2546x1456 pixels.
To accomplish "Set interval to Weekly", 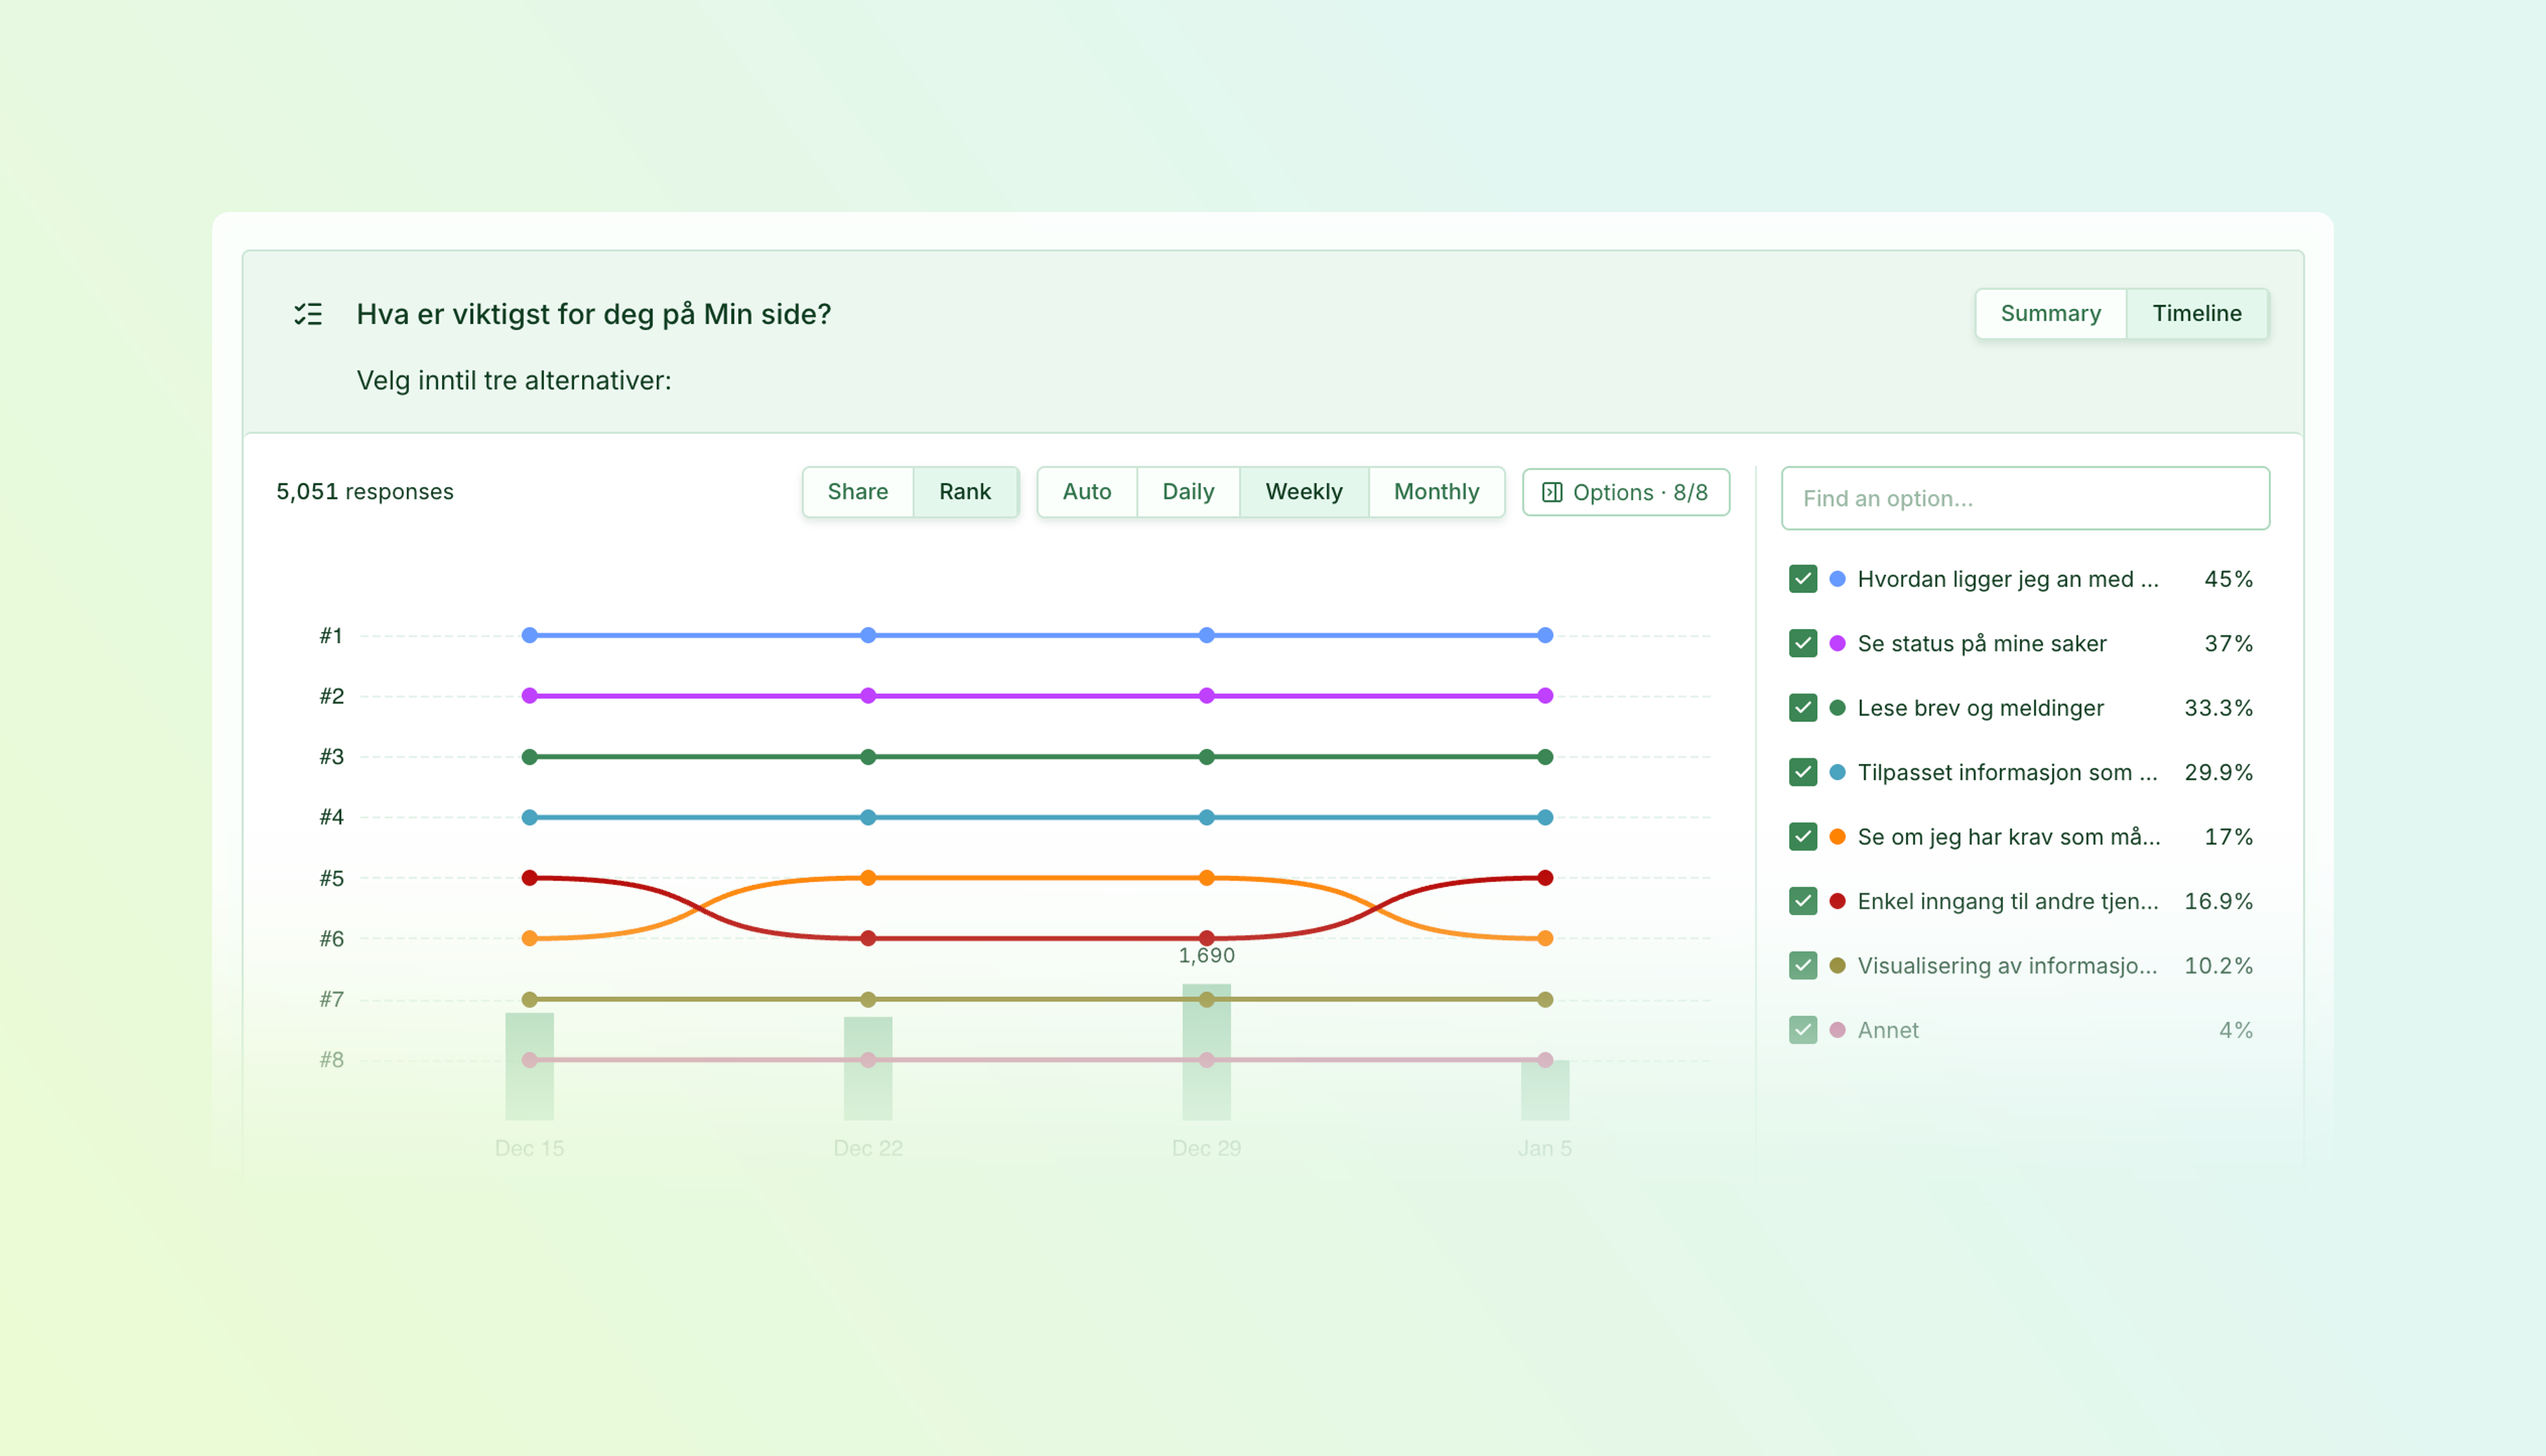I will tap(1303, 491).
